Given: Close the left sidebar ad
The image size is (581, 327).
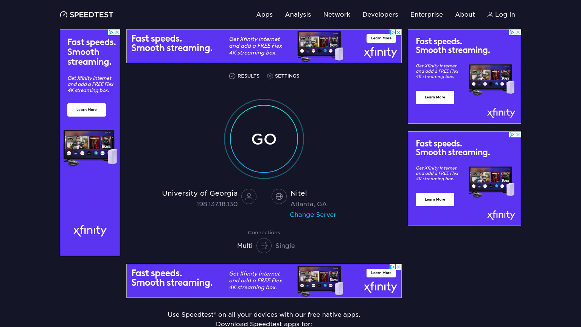Looking at the screenshot, I should point(117,33).
